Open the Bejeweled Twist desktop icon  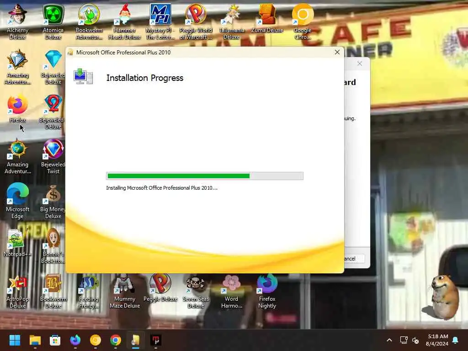[x=53, y=156]
